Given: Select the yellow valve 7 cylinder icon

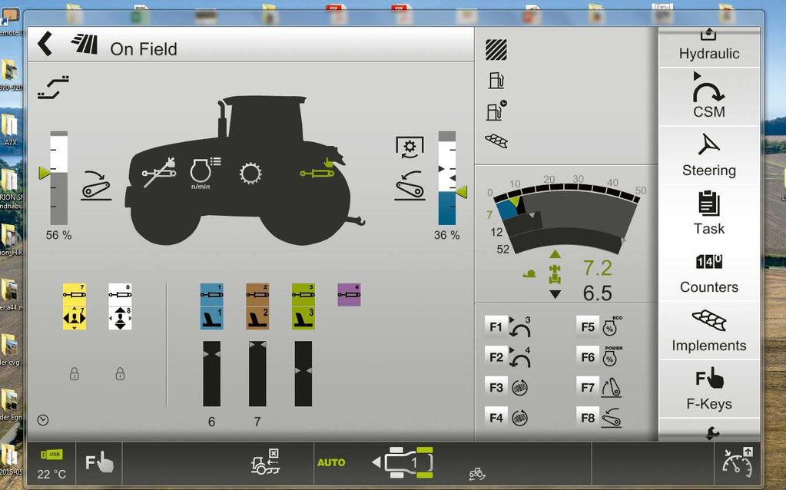Looking at the screenshot, I should pyautogui.click(x=75, y=295).
